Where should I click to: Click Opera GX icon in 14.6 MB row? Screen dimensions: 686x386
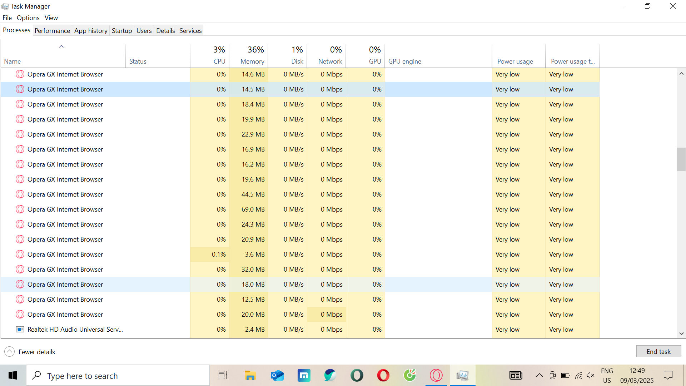20,74
